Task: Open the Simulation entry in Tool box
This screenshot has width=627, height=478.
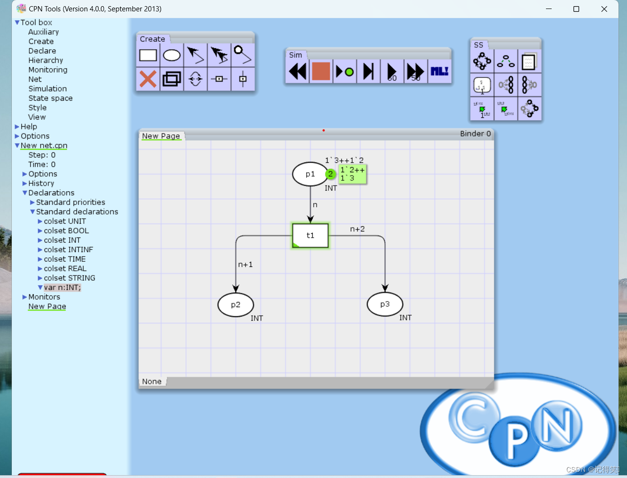Action: [x=47, y=89]
